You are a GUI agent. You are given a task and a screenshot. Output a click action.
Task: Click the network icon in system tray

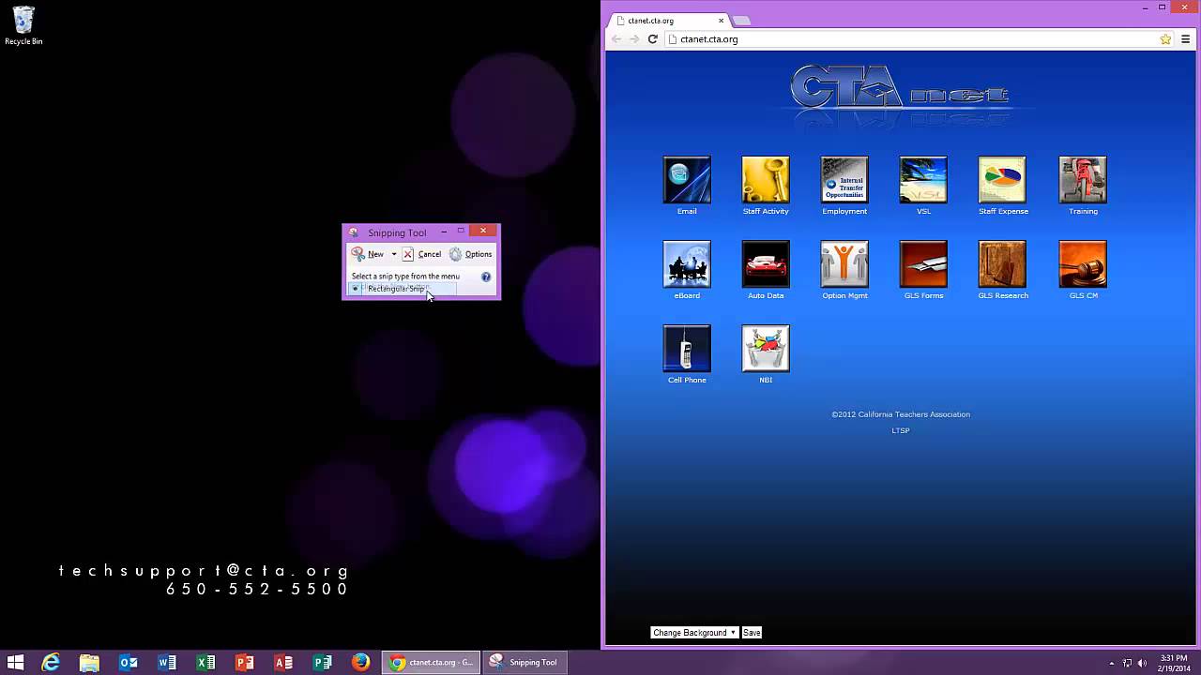1128,663
